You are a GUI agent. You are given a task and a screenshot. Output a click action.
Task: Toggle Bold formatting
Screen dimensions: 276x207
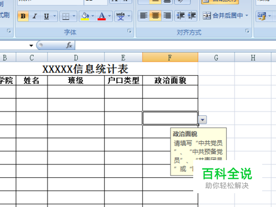point(23,16)
